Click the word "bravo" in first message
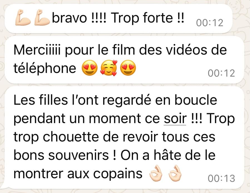 pyautogui.click(x=70, y=18)
